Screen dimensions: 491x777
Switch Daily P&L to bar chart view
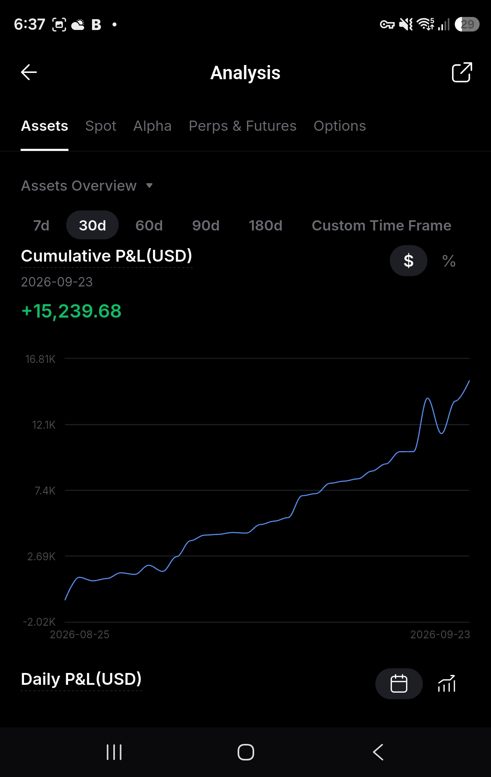447,684
